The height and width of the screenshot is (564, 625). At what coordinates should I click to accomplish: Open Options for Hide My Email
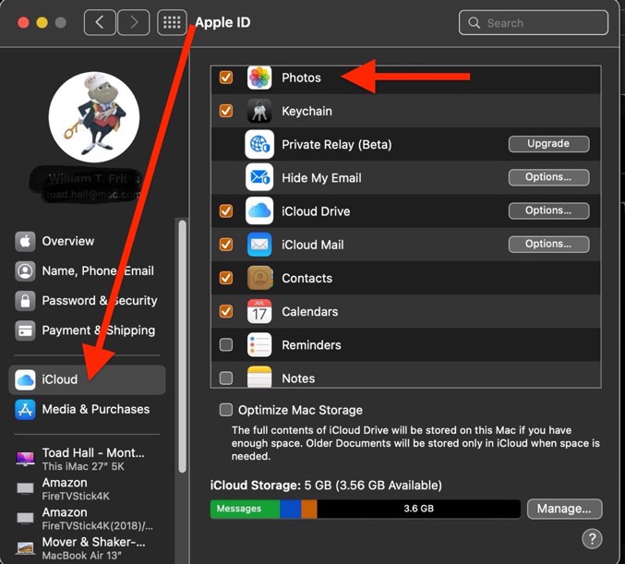(548, 177)
